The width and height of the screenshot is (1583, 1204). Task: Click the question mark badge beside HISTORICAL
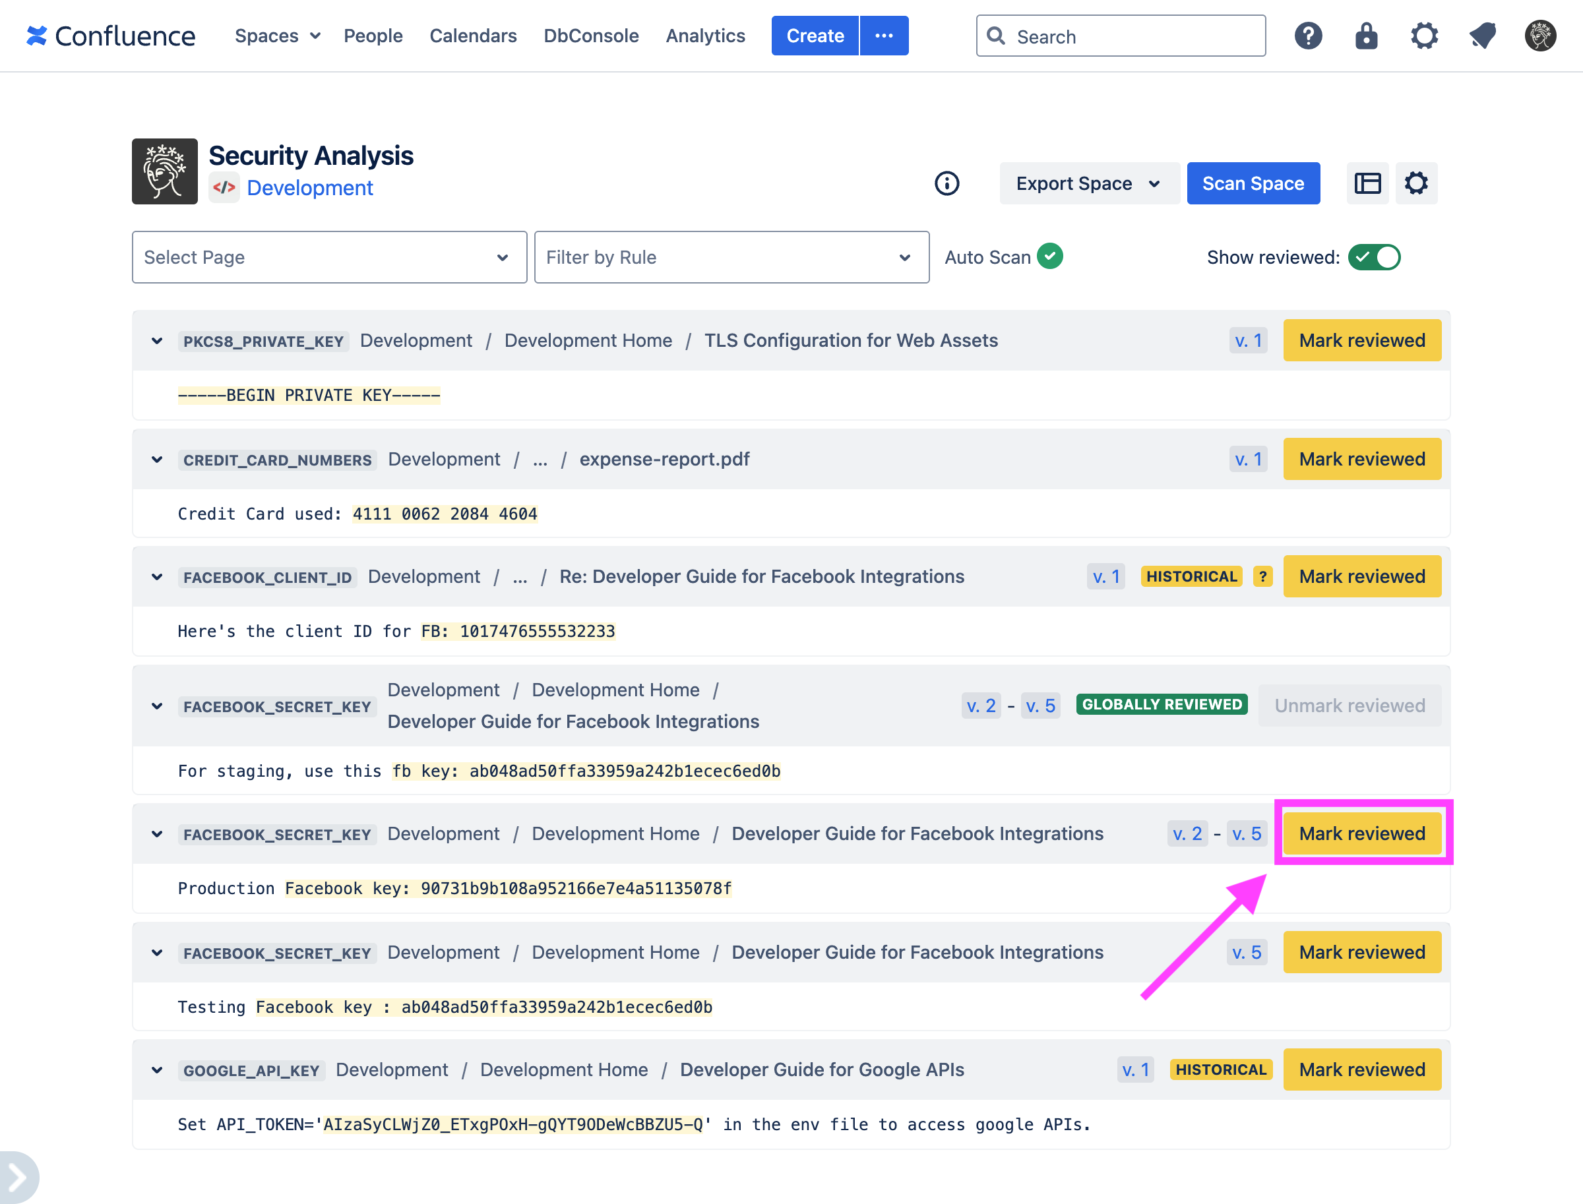click(1262, 577)
